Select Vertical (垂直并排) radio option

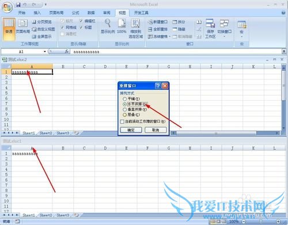pos(125,109)
